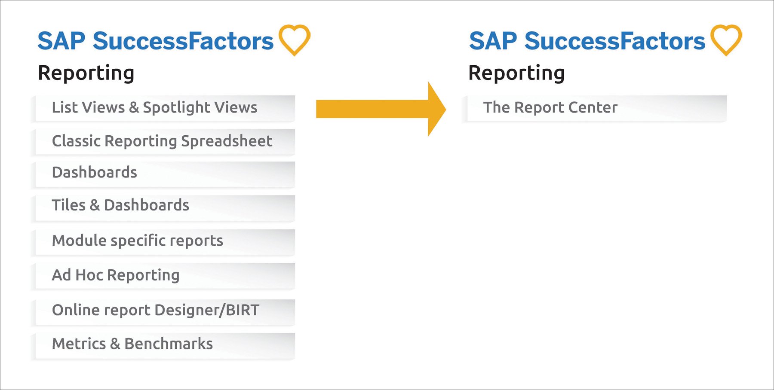Click the left Reporting heading
Screen dimensions: 774x390
coord(86,73)
